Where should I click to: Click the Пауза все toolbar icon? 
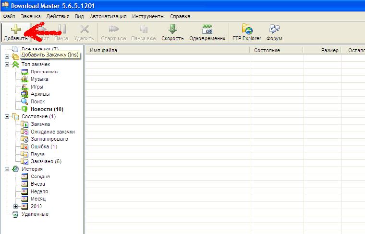[x=144, y=29]
